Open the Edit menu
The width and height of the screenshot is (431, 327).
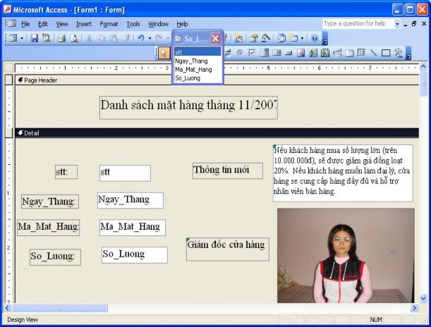tap(42, 24)
